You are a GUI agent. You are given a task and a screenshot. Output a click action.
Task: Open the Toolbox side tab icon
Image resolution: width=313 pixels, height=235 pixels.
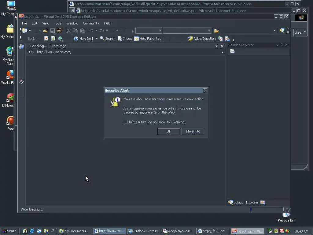click(21, 81)
